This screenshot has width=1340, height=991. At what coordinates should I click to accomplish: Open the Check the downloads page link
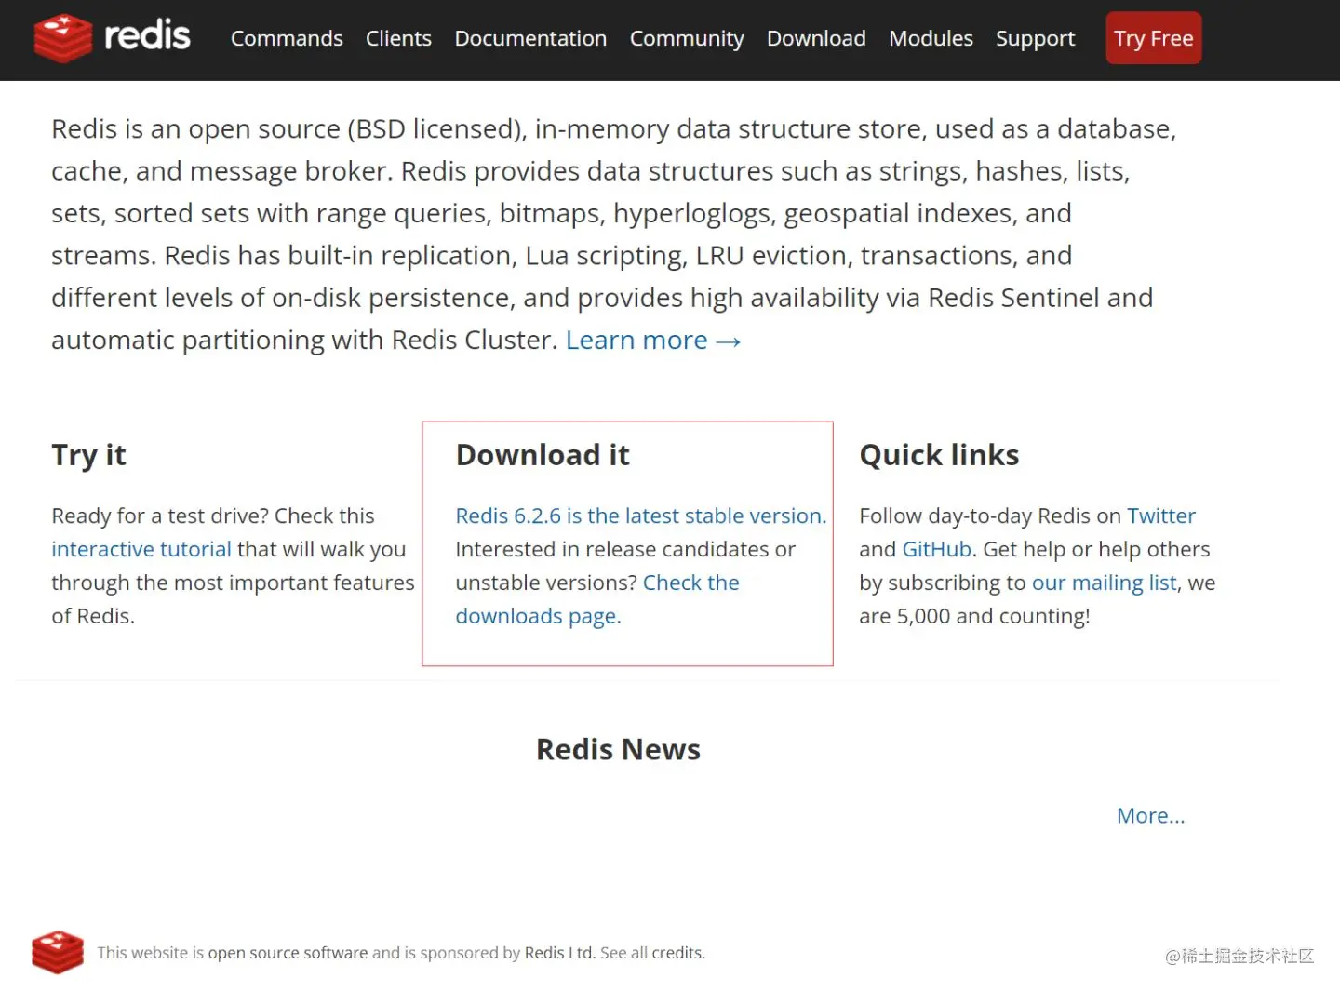point(597,599)
